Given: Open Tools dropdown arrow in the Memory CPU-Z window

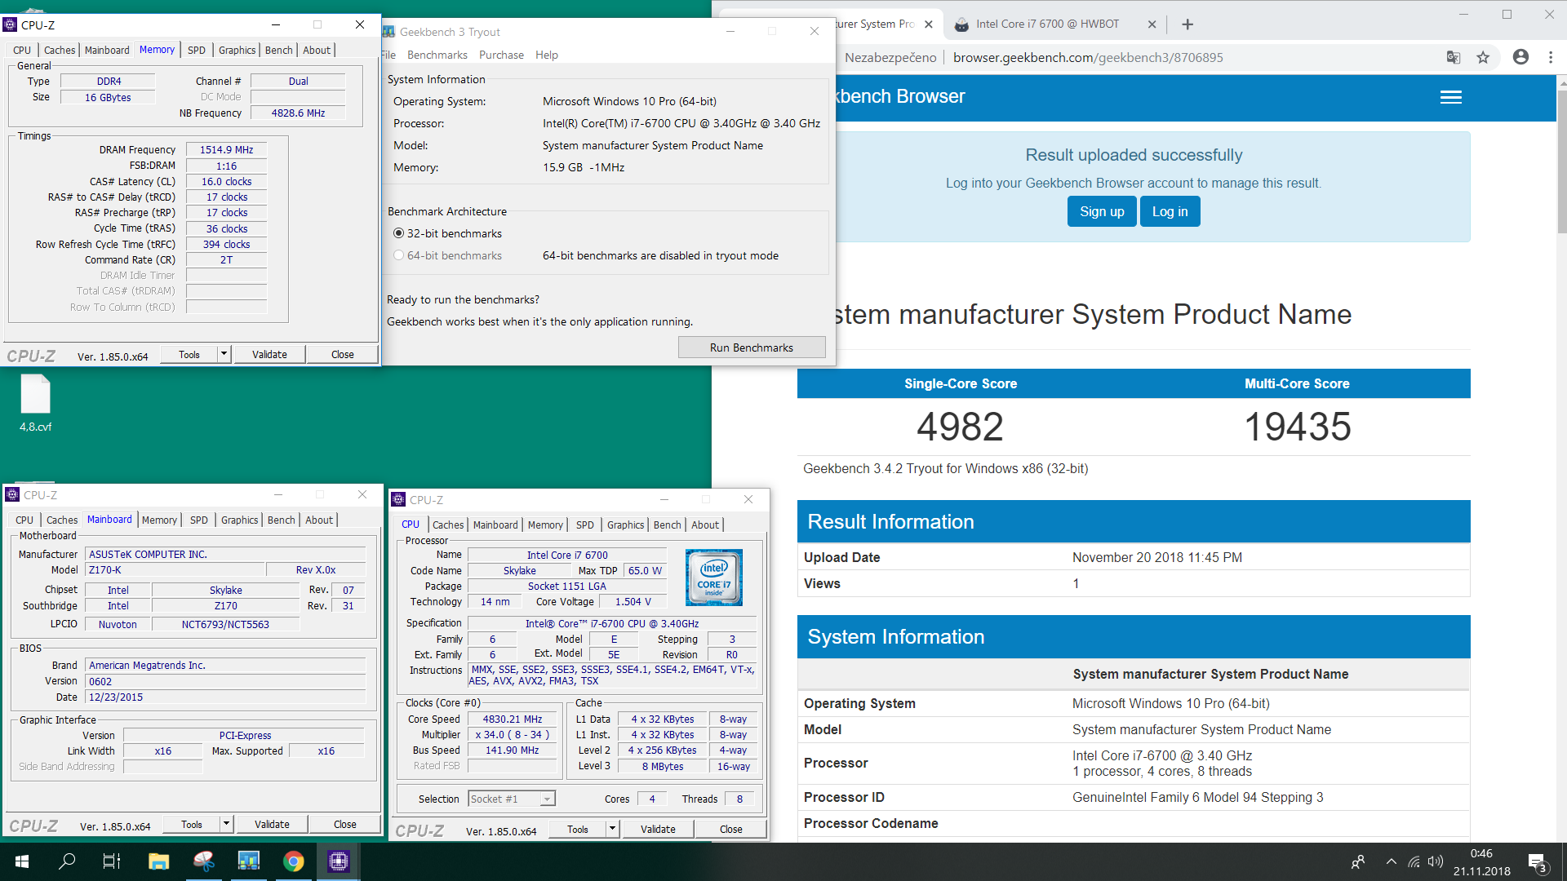Looking at the screenshot, I should (224, 354).
